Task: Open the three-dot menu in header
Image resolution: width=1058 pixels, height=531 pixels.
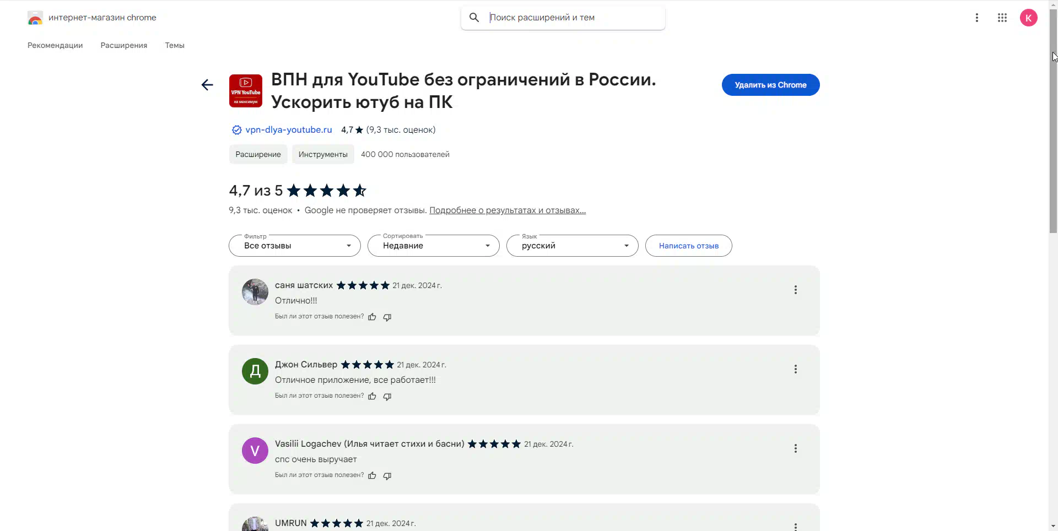Action: pos(977,18)
